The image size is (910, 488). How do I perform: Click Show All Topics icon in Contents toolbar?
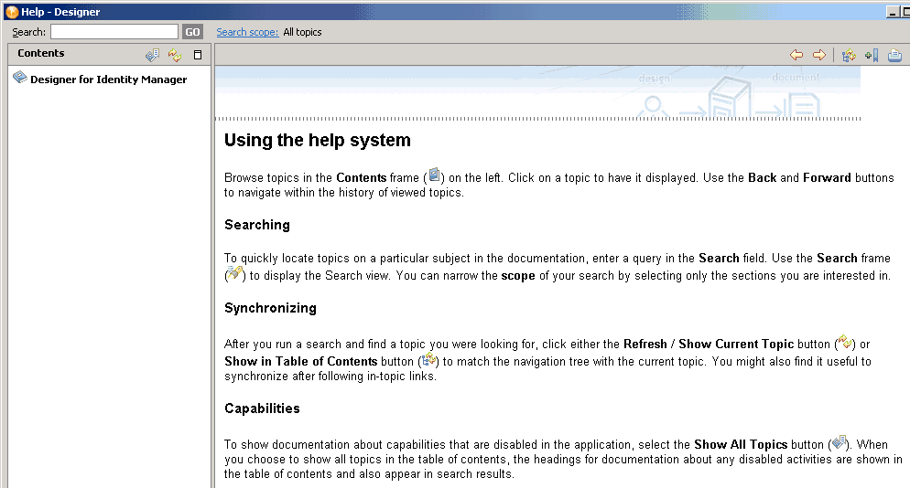[x=152, y=55]
